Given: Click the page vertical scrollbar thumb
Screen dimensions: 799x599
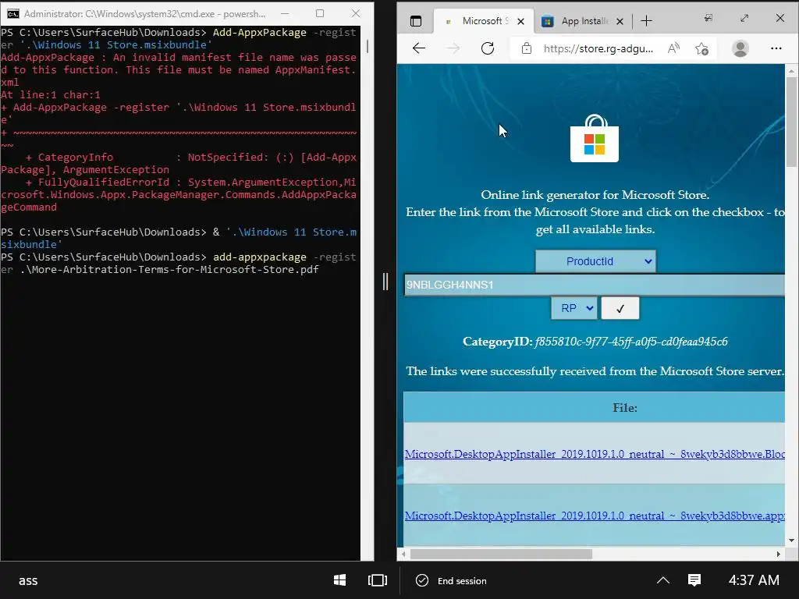Looking at the screenshot, I should pos(791,122).
